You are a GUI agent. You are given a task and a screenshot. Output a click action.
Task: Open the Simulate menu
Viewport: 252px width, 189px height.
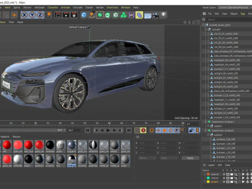[x=78, y=7]
